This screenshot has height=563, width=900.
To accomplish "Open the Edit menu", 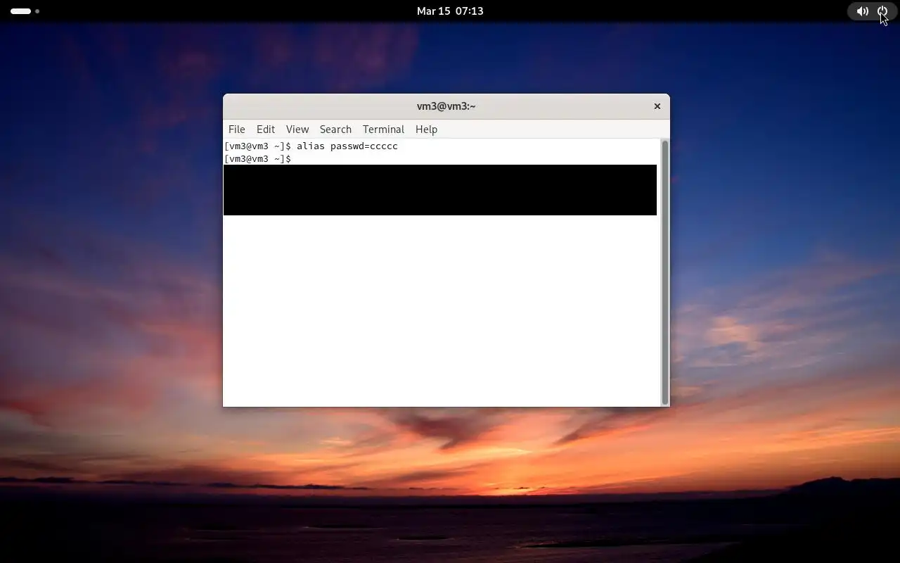I will 266,129.
